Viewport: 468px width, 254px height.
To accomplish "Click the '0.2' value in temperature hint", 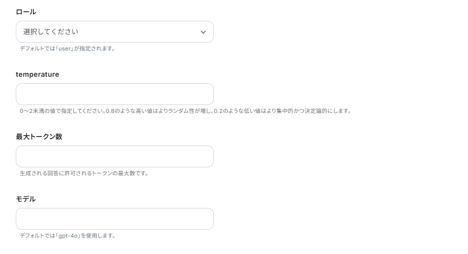I will coord(218,111).
